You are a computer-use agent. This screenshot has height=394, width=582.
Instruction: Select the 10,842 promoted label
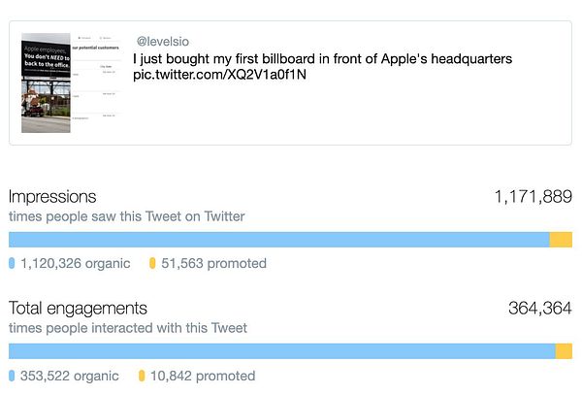203,376
